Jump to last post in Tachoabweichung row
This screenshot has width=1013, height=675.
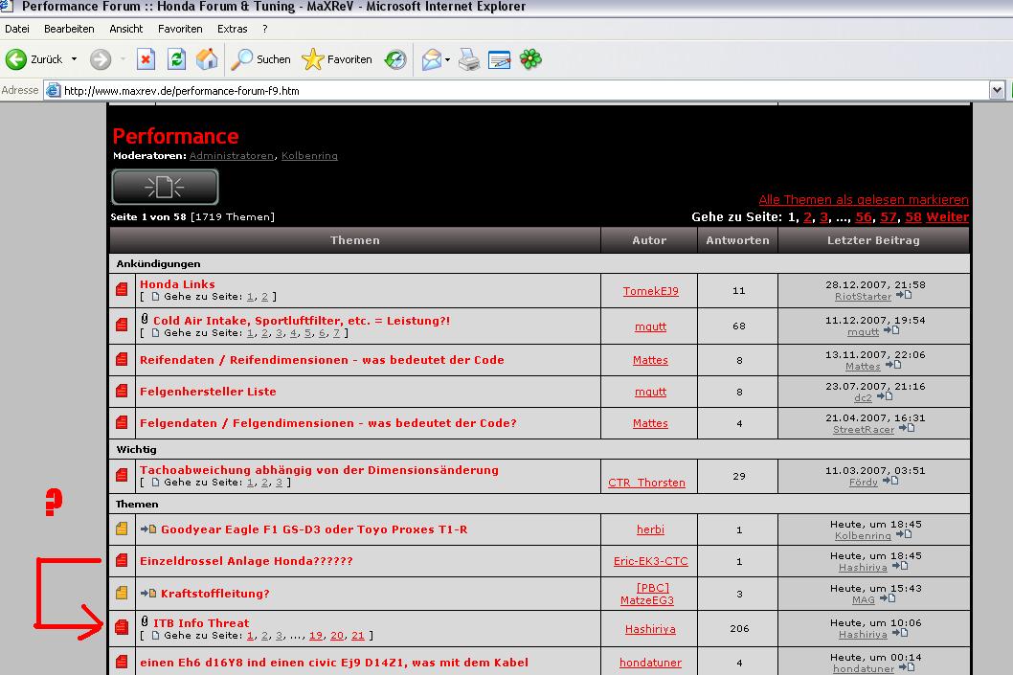pyautogui.click(x=890, y=481)
